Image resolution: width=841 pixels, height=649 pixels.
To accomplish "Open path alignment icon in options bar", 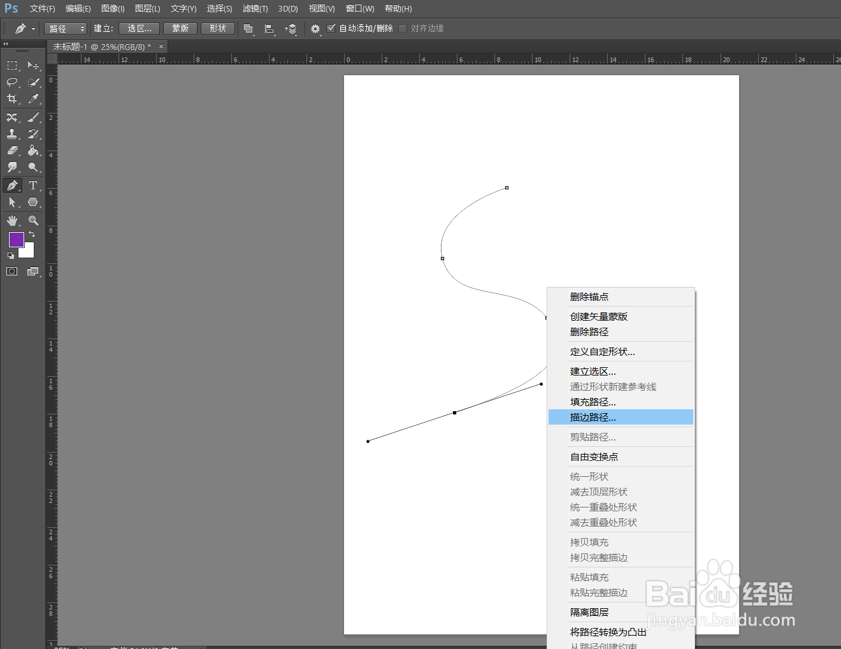I will [x=270, y=29].
